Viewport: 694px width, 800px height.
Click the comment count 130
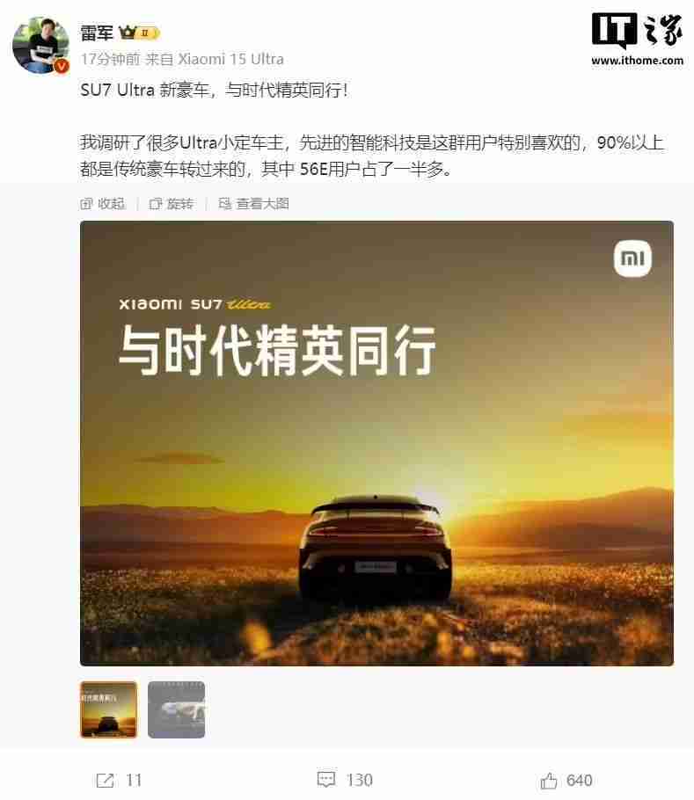click(360, 780)
